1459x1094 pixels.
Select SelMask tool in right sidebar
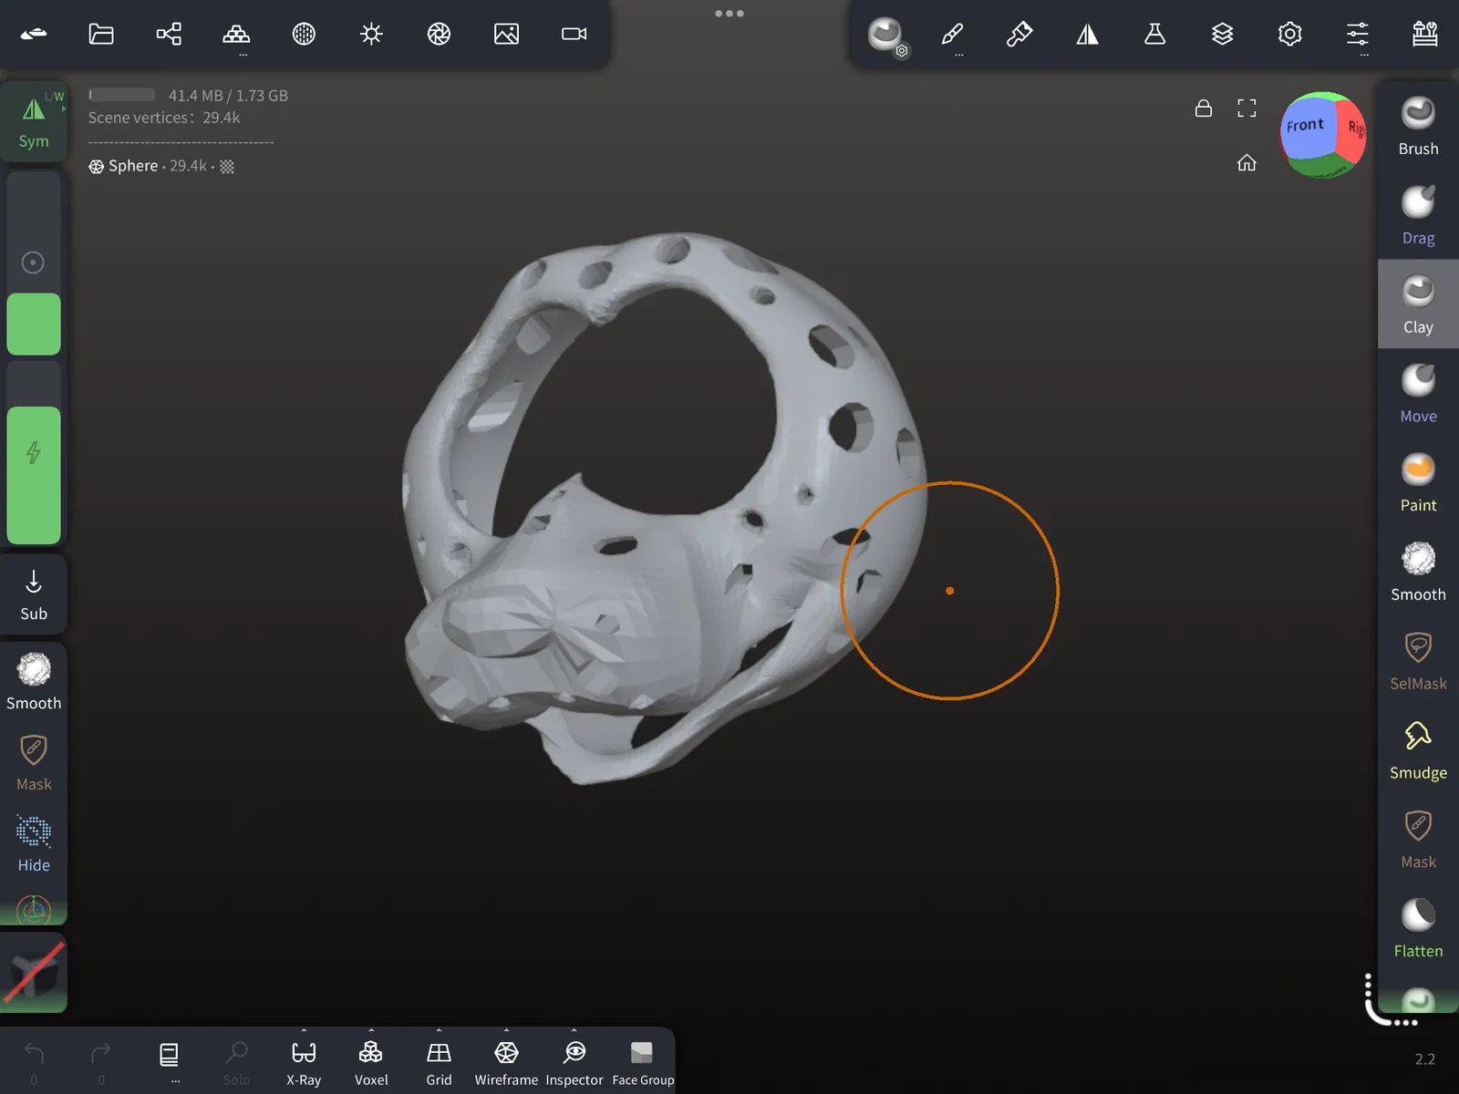[x=1418, y=661]
